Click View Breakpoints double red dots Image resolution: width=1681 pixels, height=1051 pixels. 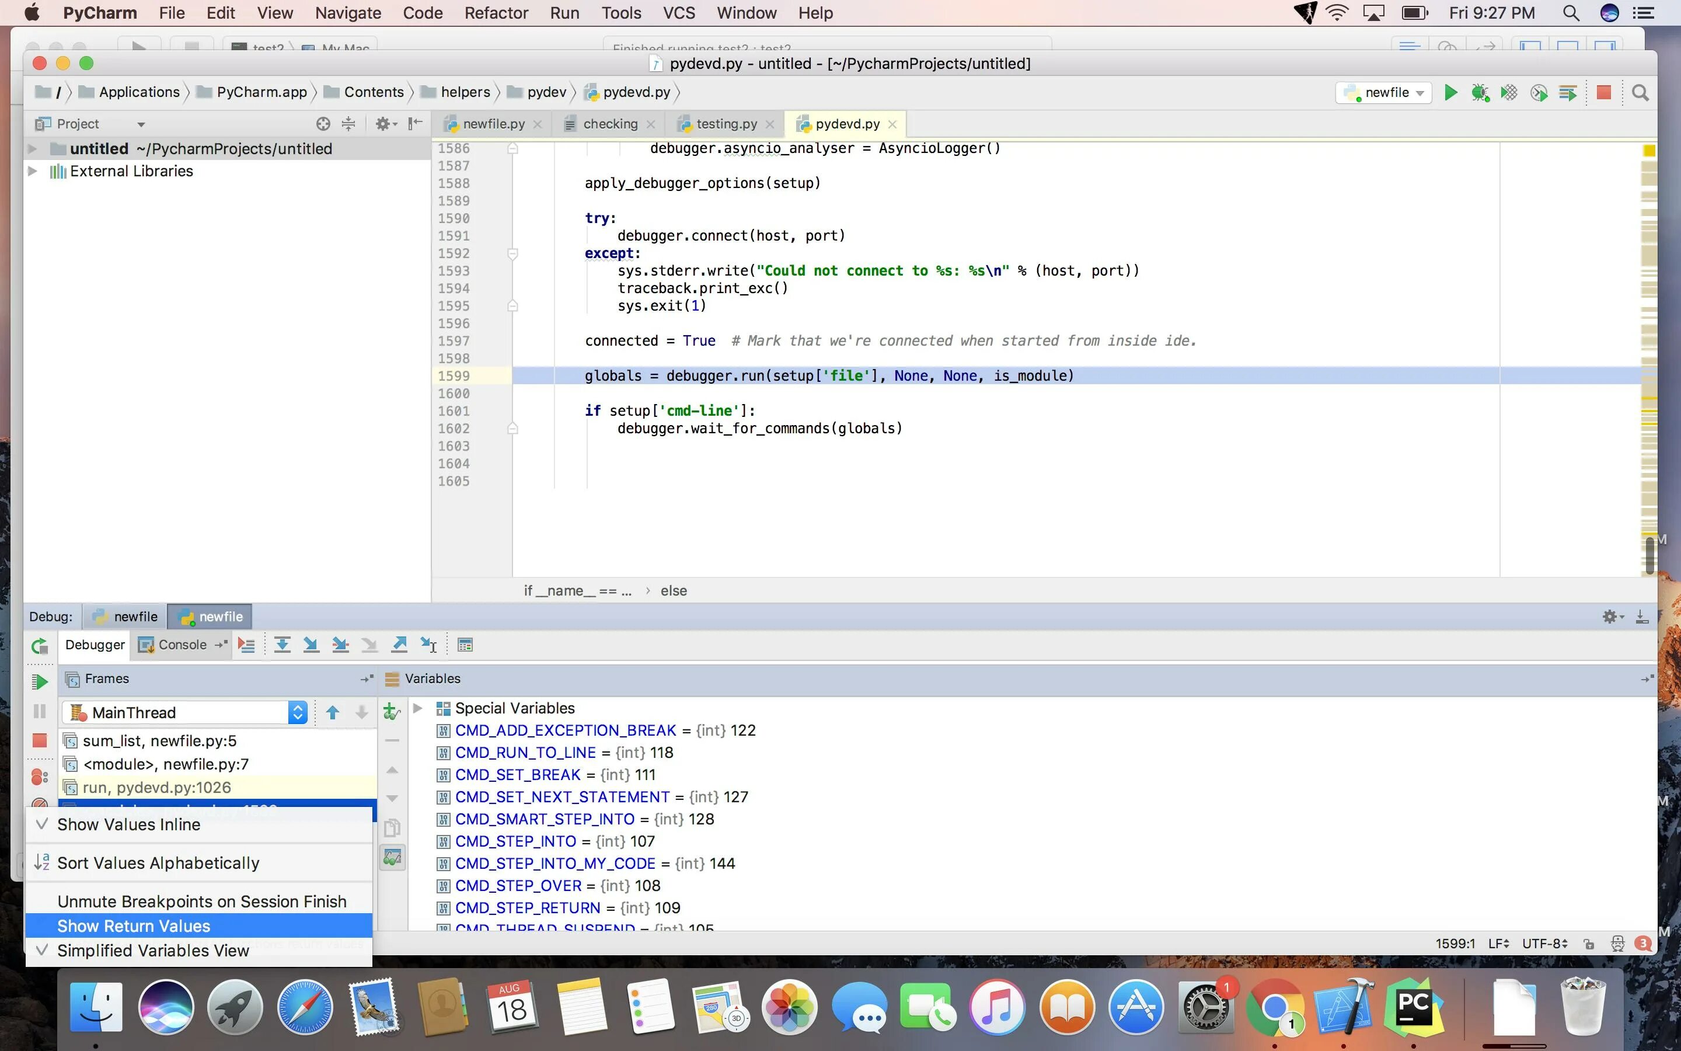pos(40,777)
